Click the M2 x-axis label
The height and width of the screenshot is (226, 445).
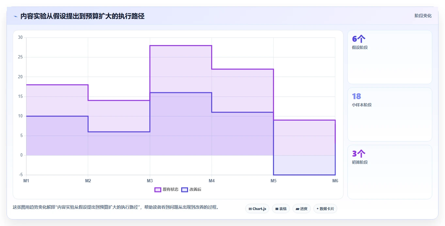(88, 181)
